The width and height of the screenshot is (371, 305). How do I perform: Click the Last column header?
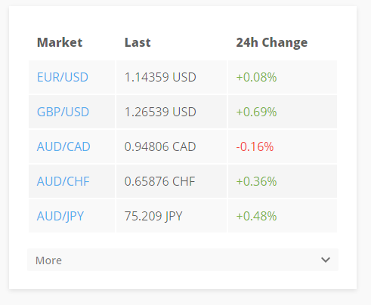click(x=138, y=42)
